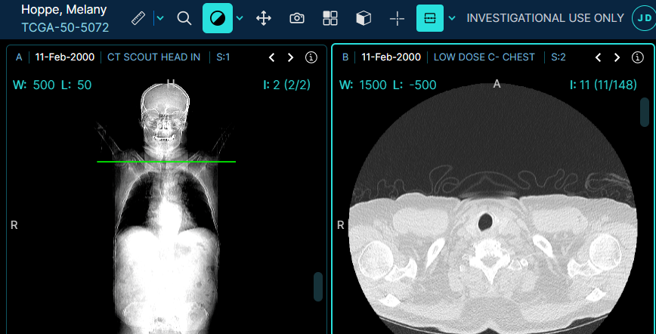This screenshot has height=334, width=656.
Task: Show info for viewport A series
Action: point(311,57)
